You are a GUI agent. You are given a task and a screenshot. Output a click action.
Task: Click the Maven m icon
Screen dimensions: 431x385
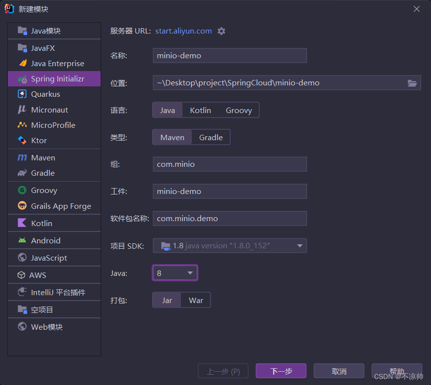(x=22, y=157)
